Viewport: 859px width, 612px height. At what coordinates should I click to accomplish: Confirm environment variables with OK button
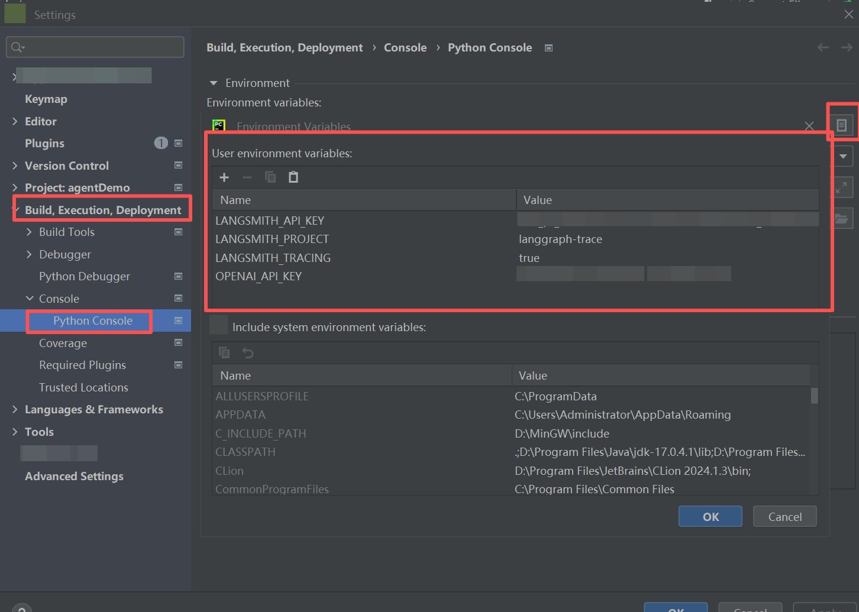711,517
